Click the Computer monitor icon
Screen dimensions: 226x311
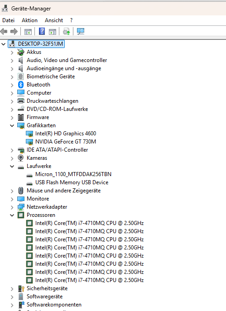click(x=21, y=93)
